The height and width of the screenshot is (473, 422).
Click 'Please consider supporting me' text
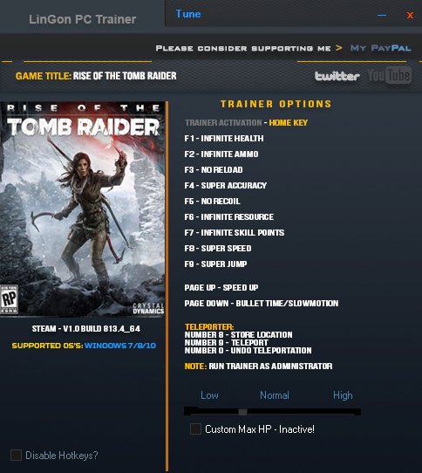click(243, 48)
